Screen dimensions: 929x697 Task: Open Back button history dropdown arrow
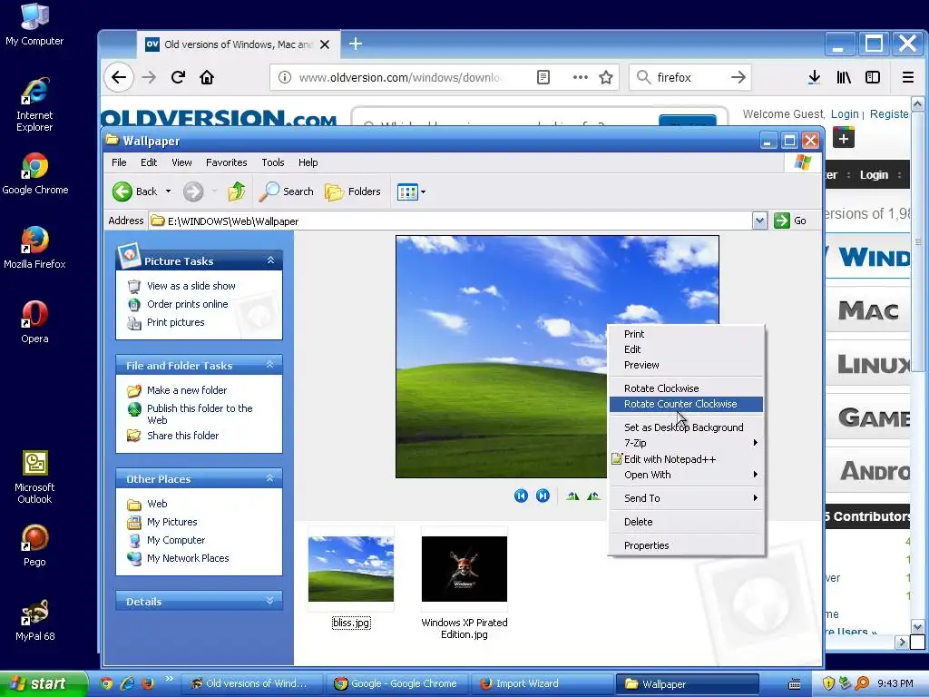tap(168, 191)
